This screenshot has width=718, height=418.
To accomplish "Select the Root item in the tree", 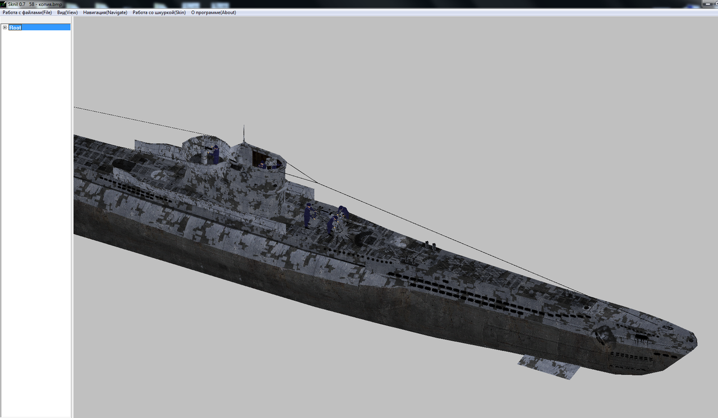I will [15, 27].
